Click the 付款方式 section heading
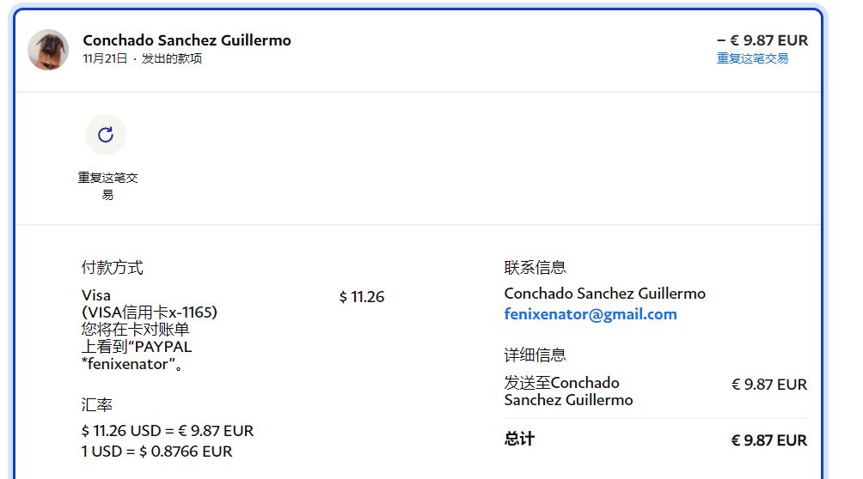The image size is (863, 479). coord(112,268)
